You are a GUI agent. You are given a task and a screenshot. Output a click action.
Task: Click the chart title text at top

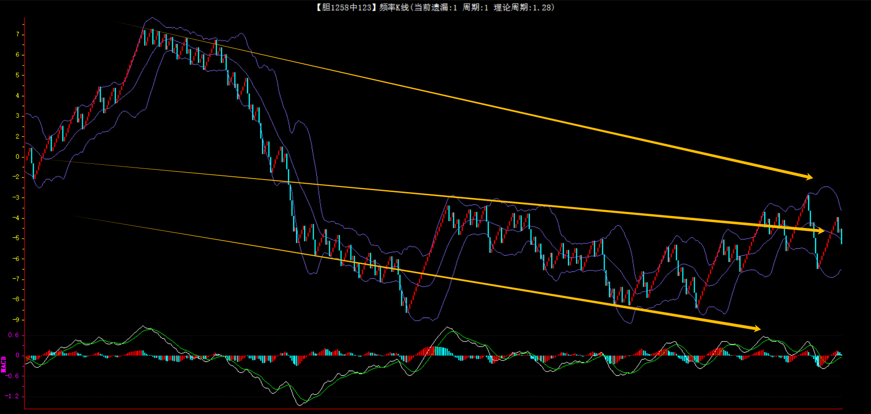[435, 7]
